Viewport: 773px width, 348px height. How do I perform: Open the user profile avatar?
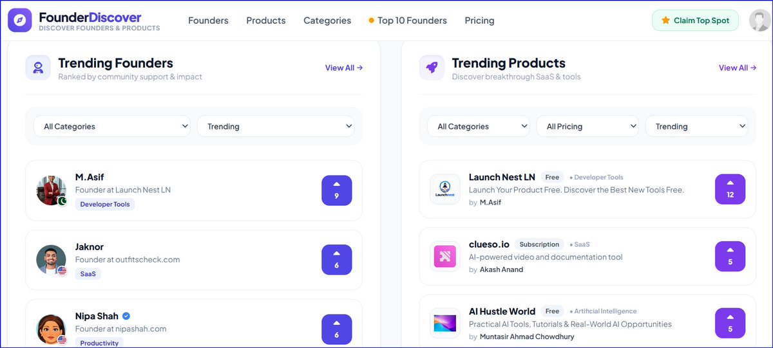759,21
